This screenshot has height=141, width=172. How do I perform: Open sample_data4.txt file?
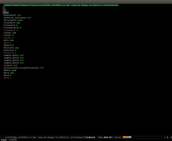(14, 63)
